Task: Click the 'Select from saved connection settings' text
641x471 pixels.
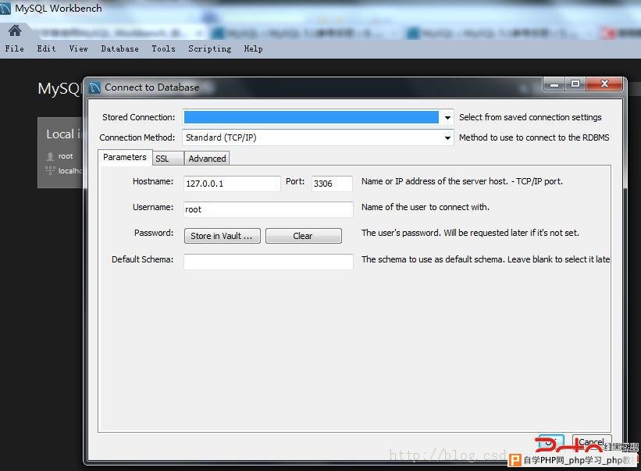Action: tap(530, 117)
